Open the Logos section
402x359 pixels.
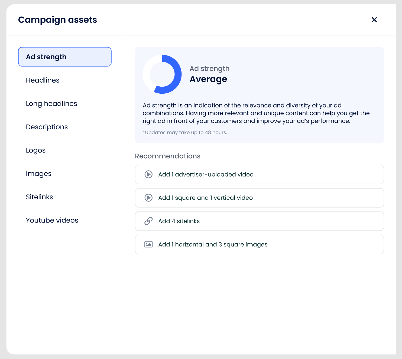tap(36, 150)
